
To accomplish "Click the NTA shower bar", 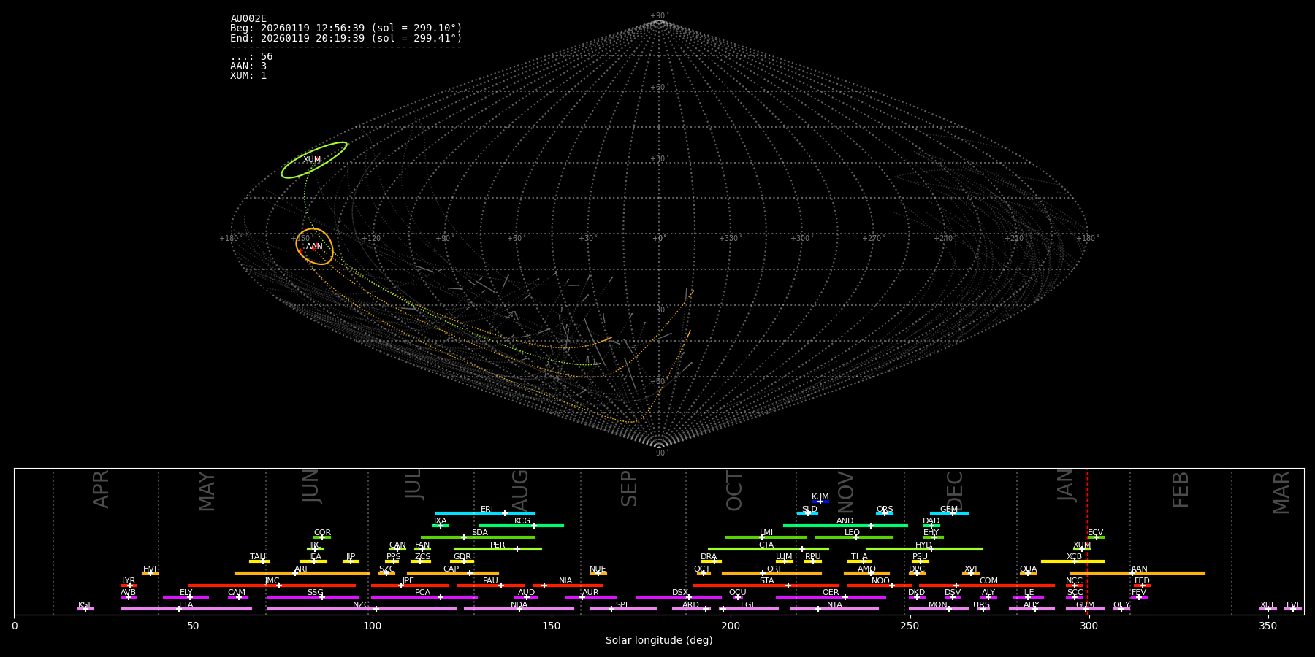I will point(834,609).
